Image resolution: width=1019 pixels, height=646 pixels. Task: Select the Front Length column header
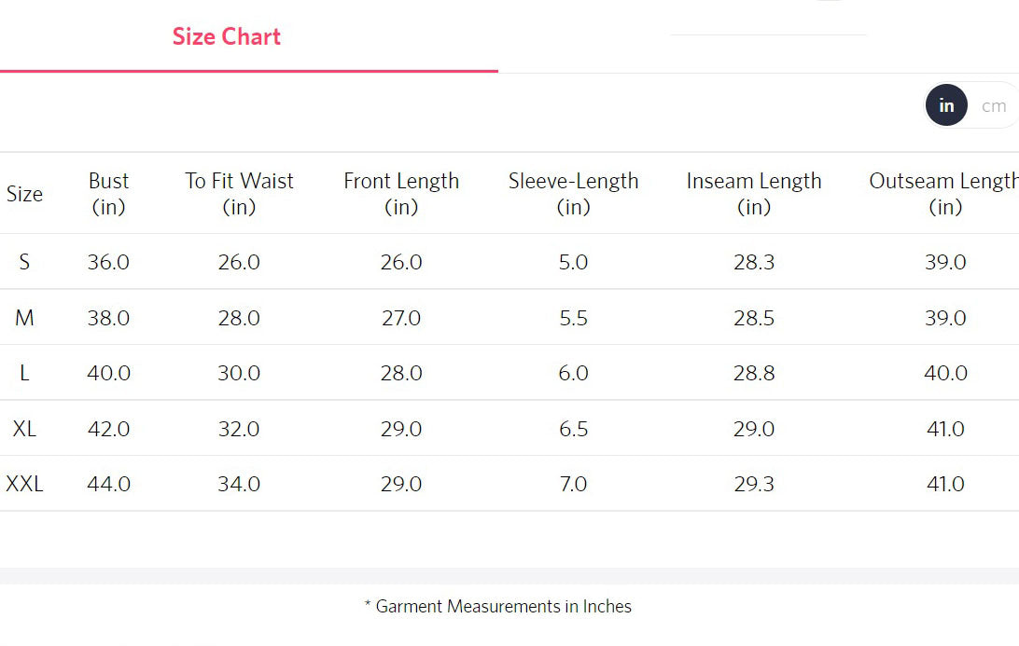401,193
